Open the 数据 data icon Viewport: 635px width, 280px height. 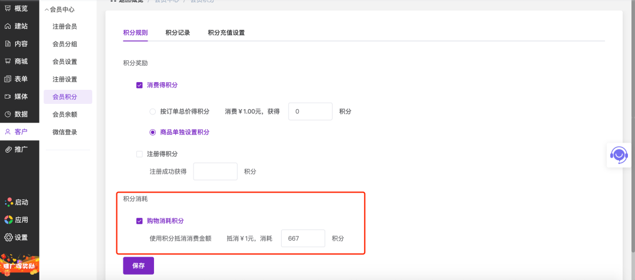8,114
